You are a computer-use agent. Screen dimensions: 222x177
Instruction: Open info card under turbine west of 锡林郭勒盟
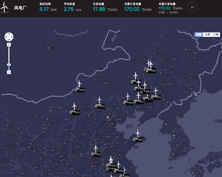[x=79, y=90]
